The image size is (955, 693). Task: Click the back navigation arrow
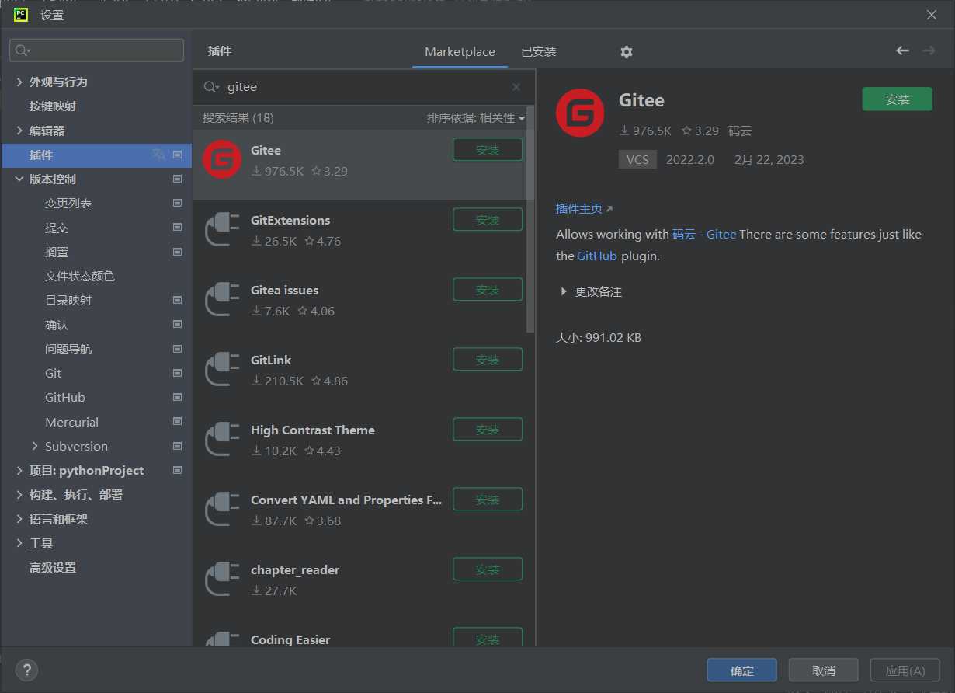pos(902,50)
